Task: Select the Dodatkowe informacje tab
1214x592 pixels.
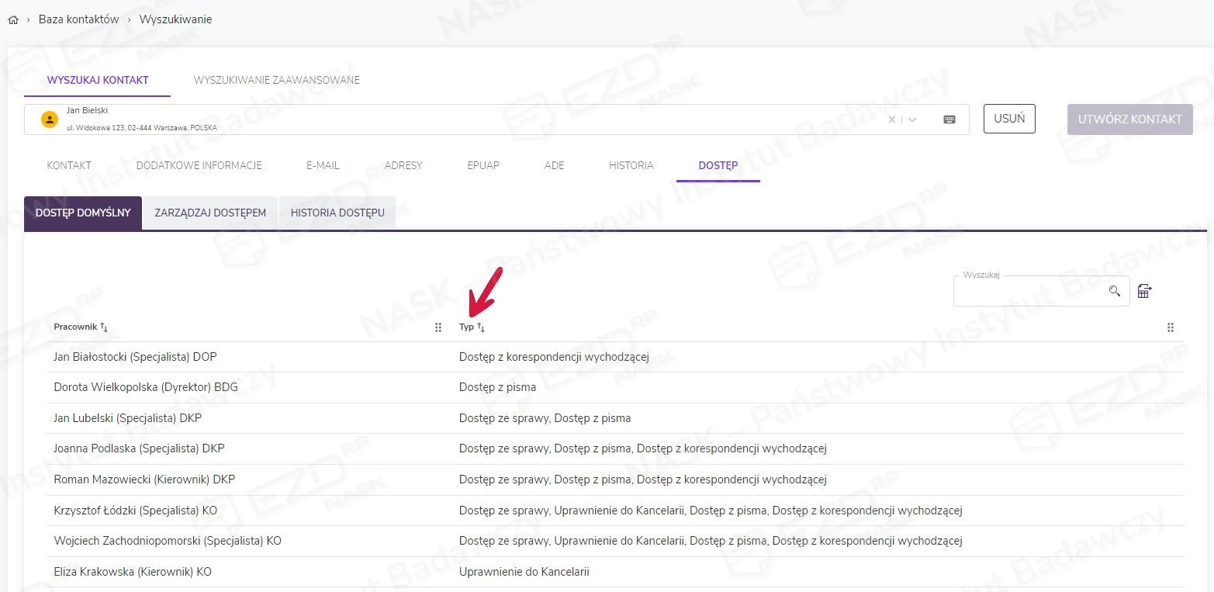Action: 199,165
